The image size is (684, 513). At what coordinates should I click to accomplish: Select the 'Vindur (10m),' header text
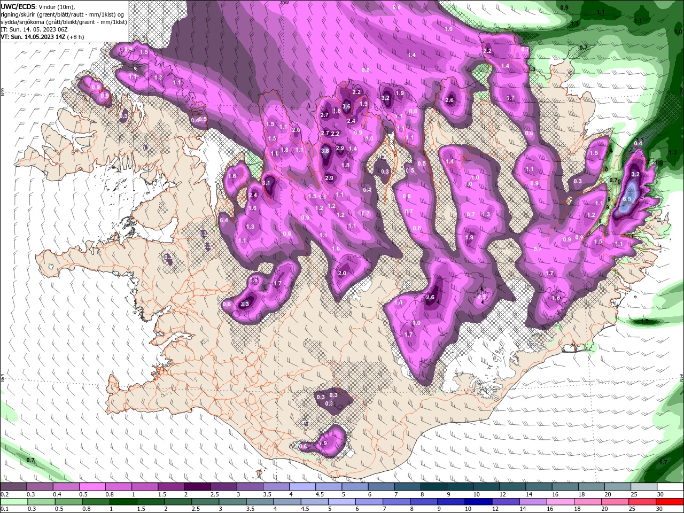coord(57,6)
